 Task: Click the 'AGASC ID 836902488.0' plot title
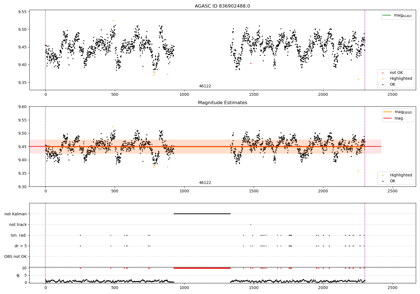click(222, 6)
